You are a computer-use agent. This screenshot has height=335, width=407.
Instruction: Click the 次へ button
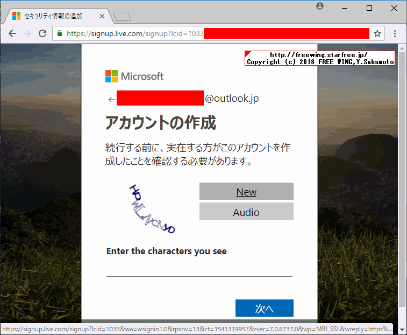pyautogui.click(x=264, y=308)
